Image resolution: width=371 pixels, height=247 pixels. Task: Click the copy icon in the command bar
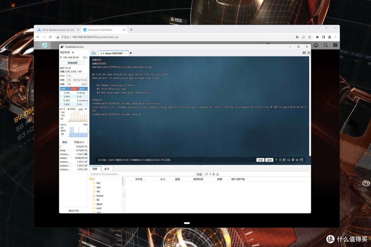pos(280,160)
